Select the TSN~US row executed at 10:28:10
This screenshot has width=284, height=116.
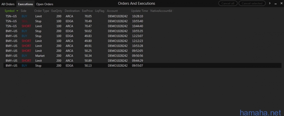(142, 16)
